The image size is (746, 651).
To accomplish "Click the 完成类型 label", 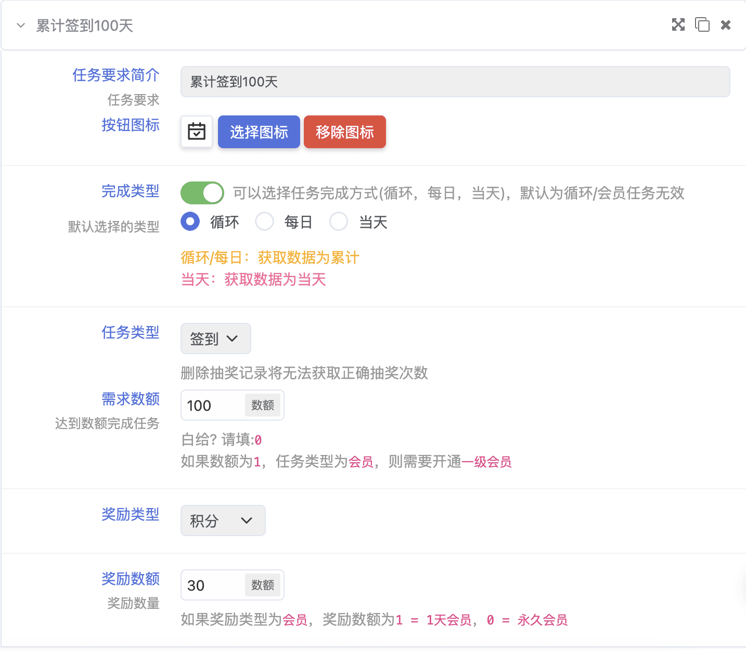I will tap(130, 191).
